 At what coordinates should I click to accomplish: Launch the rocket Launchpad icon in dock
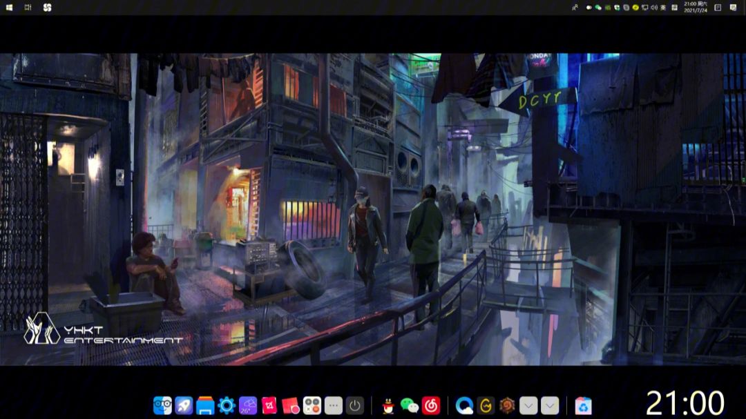(184, 406)
